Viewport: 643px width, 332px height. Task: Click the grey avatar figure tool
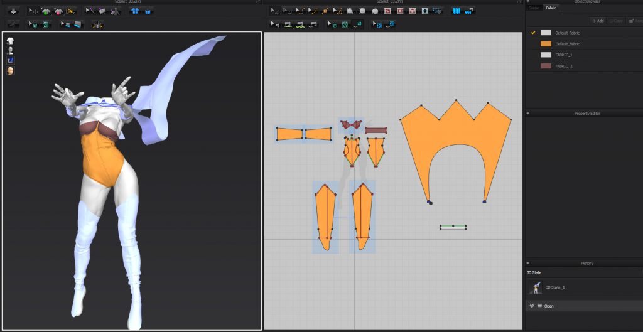coord(116,11)
